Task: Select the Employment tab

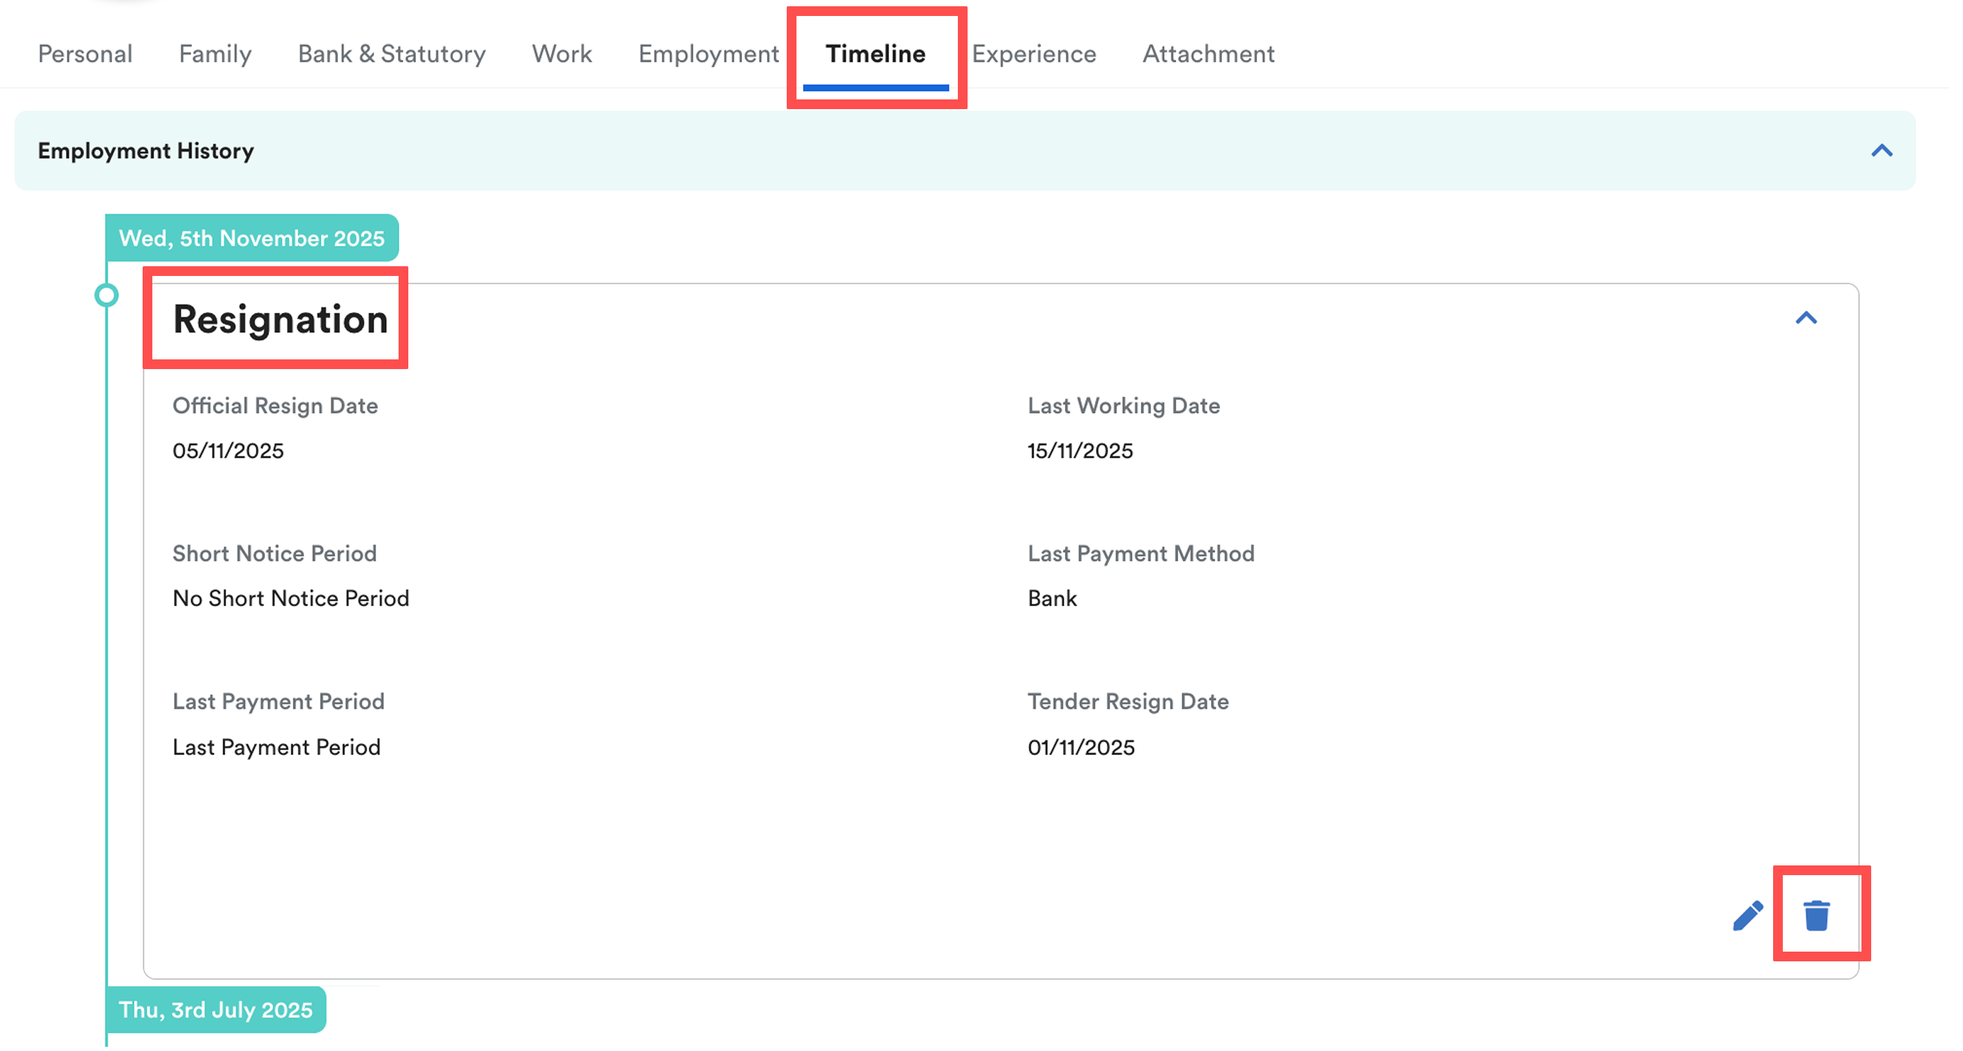Action: (x=709, y=54)
